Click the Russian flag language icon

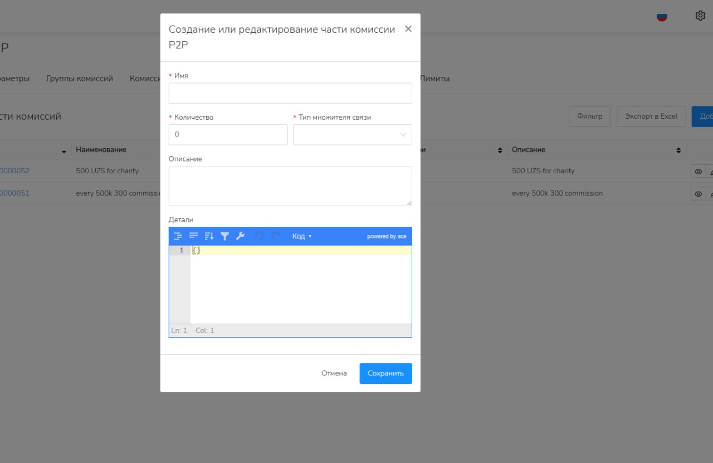[662, 16]
